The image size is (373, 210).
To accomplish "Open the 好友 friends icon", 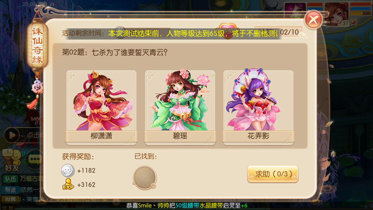I will pyautogui.click(x=12, y=161).
